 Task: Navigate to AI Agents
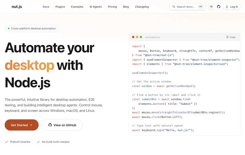click(x=96, y=7)
